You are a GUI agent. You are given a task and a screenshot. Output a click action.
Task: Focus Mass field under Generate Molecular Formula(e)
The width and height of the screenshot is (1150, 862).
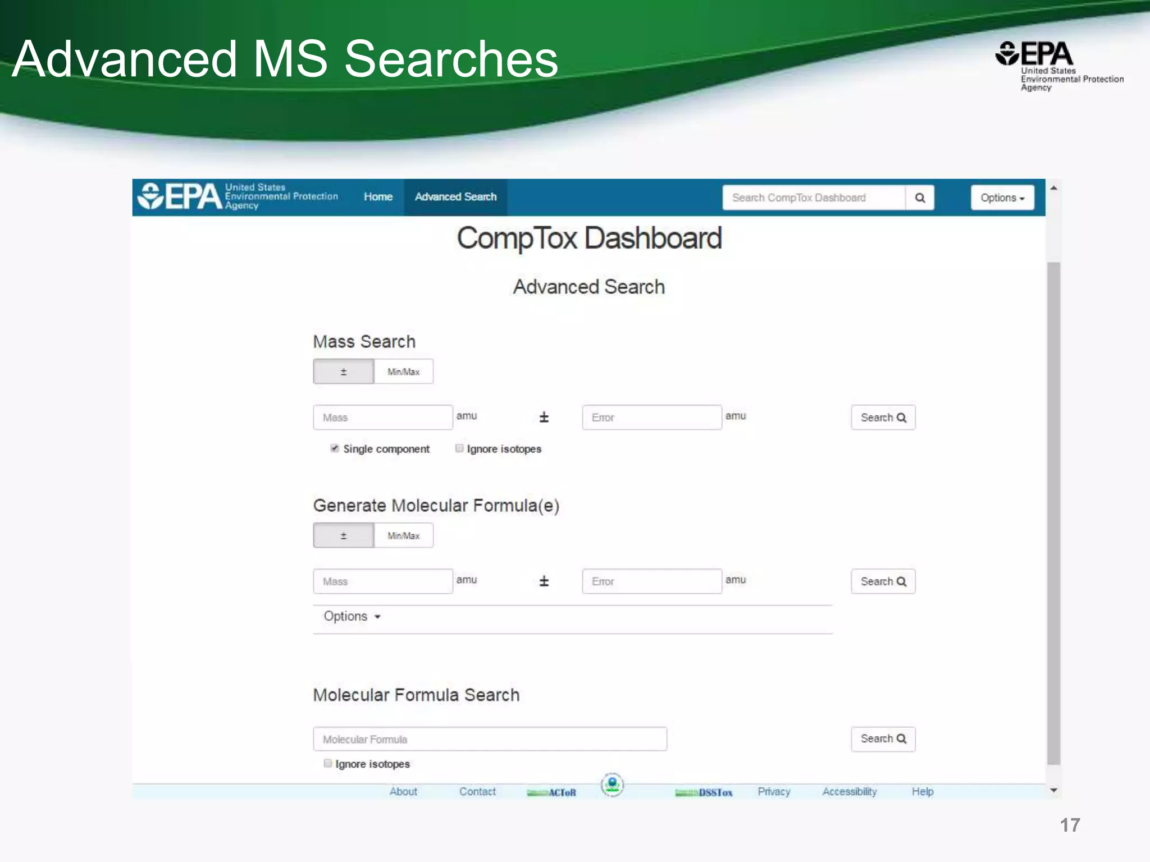tap(383, 581)
